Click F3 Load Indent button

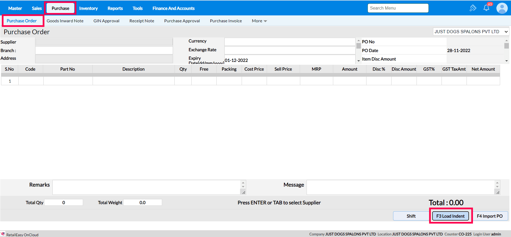[x=451, y=216]
